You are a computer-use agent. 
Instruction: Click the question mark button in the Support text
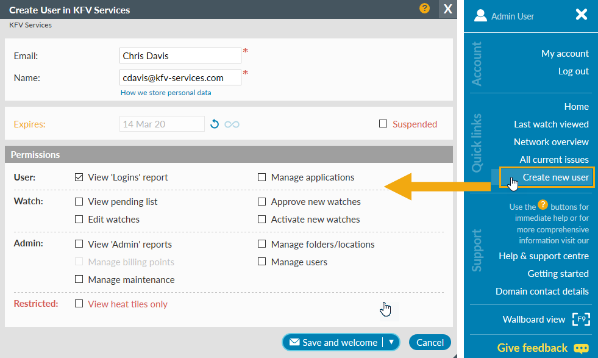pyautogui.click(x=542, y=205)
